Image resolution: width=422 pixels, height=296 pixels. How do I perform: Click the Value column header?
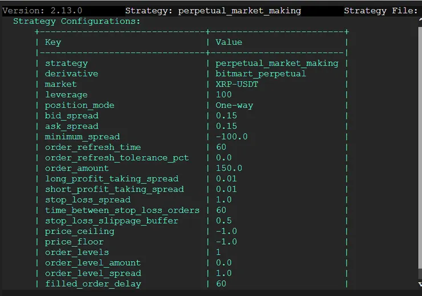point(229,42)
